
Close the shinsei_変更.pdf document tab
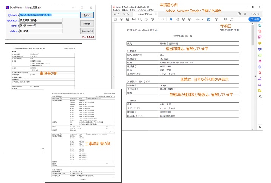pos(156,14)
